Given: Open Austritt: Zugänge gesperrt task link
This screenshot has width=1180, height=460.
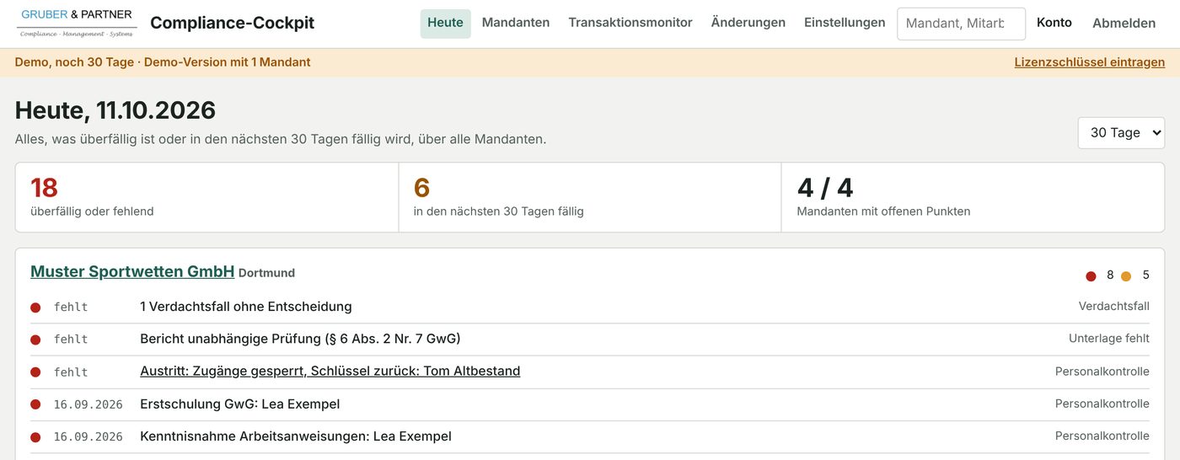Looking at the screenshot, I should tap(330, 371).
